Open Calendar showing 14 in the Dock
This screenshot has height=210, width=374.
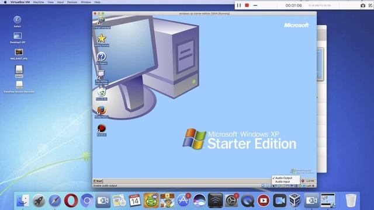135,201
